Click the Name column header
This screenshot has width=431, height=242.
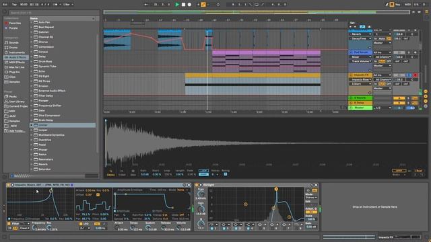(62, 18)
